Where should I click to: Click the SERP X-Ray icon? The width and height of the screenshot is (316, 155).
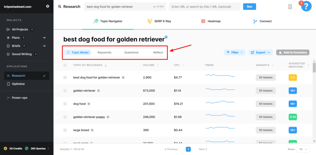pos(150,21)
